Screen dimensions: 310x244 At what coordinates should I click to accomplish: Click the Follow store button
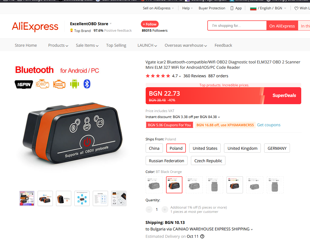[x=150, y=24]
